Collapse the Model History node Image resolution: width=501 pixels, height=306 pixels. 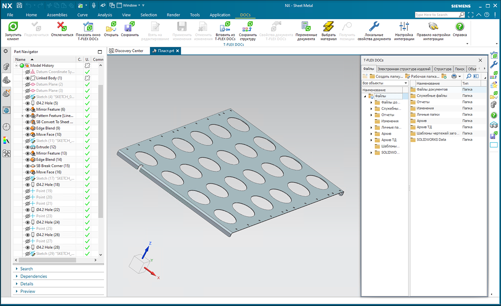17,66
